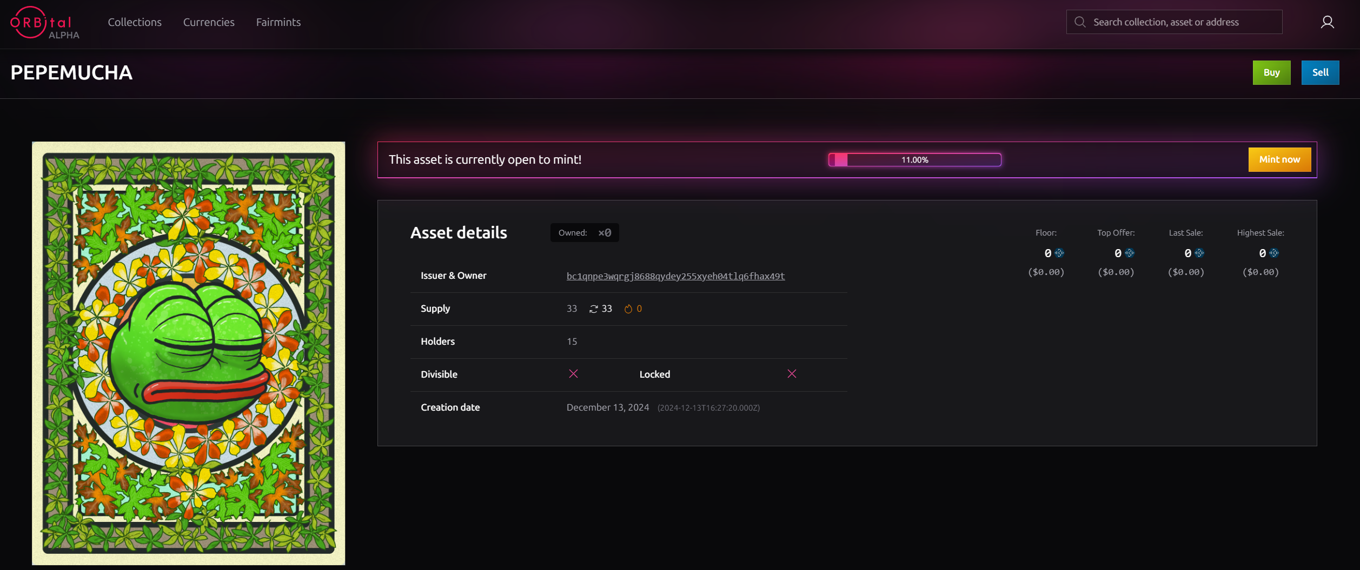
Task: Click the Asset details heading
Action: pyautogui.click(x=459, y=233)
